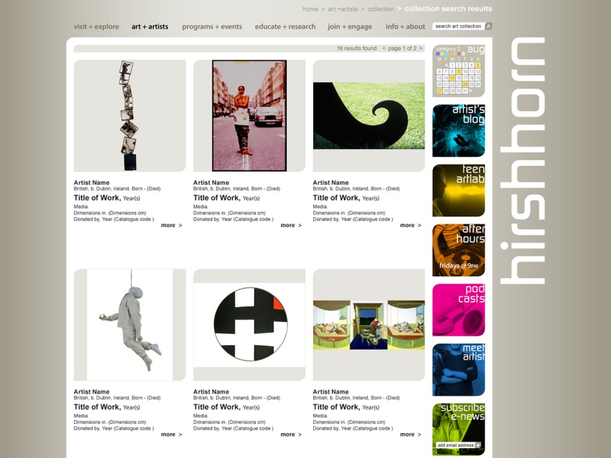Click the search submit arrow icon
Image resolution: width=611 pixels, height=458 pixels.
pos(489,26)
